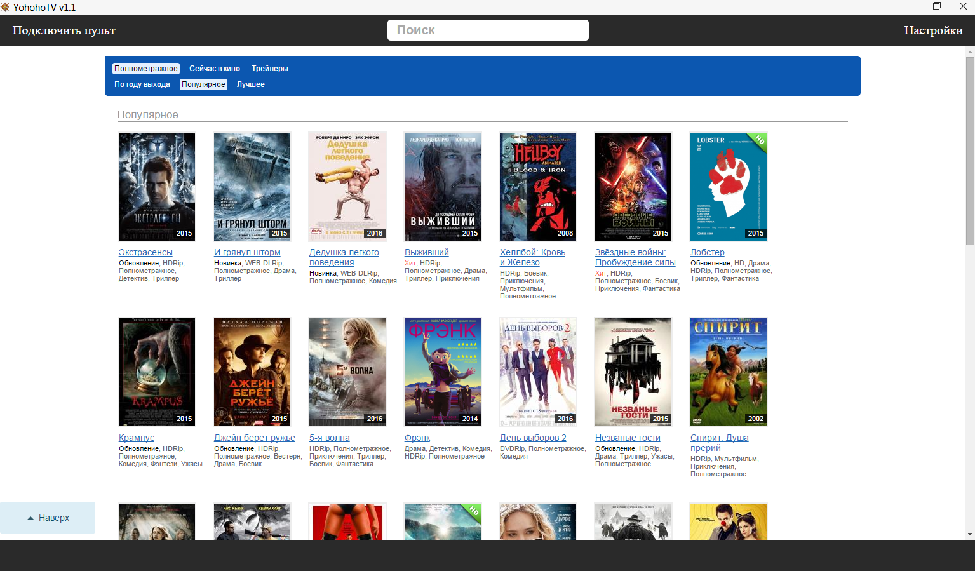Click the Фрэнк title link
The height and width of the screenshot is (571, 975).
[417, 438]
